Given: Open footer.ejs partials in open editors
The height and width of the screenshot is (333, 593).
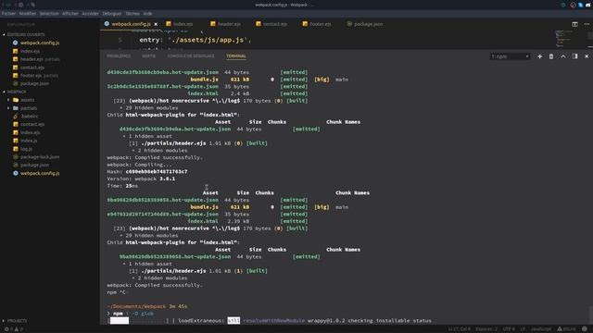Looking at the screenshot, I should 39,76.
